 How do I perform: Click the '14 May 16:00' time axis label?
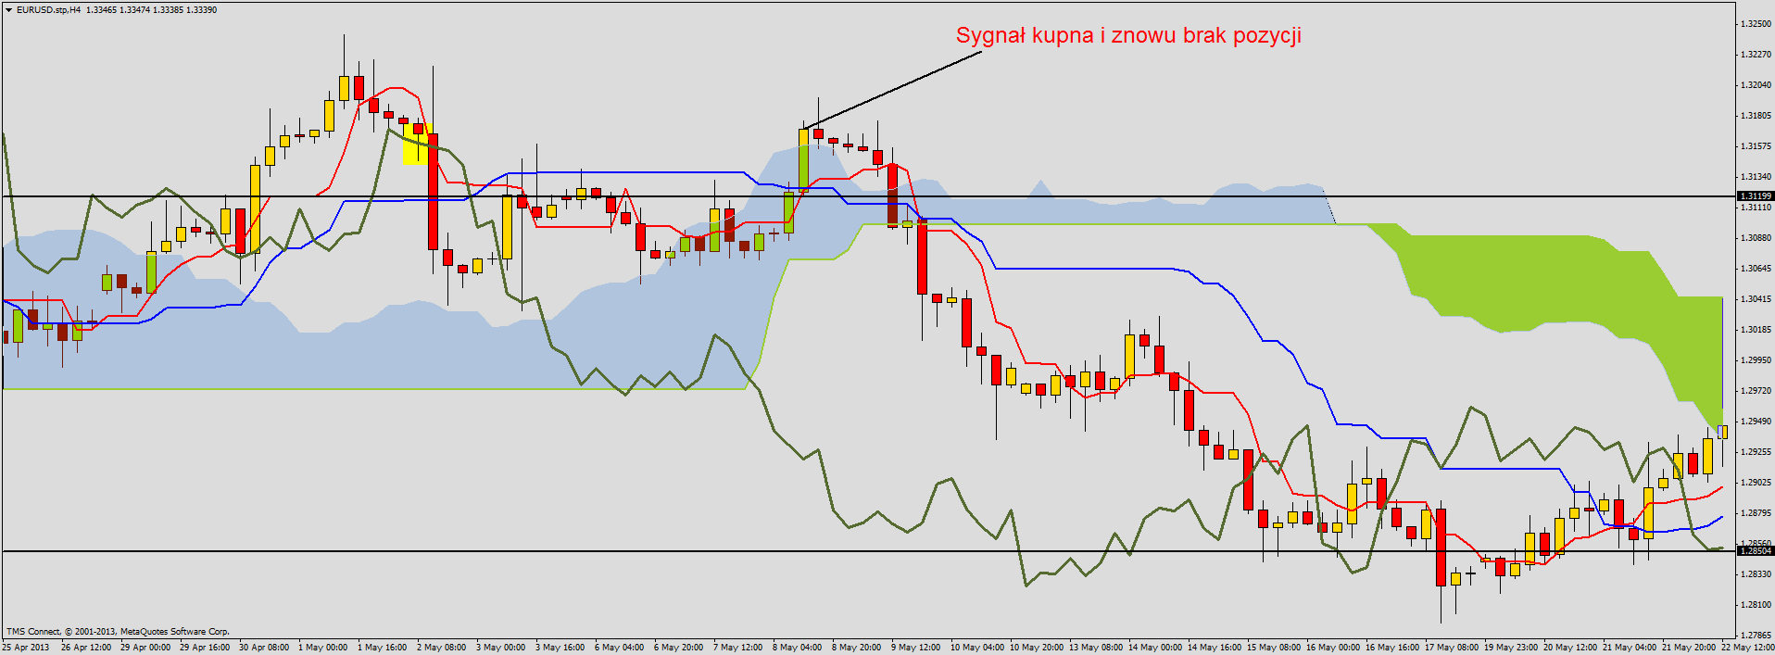point(1215,648)
